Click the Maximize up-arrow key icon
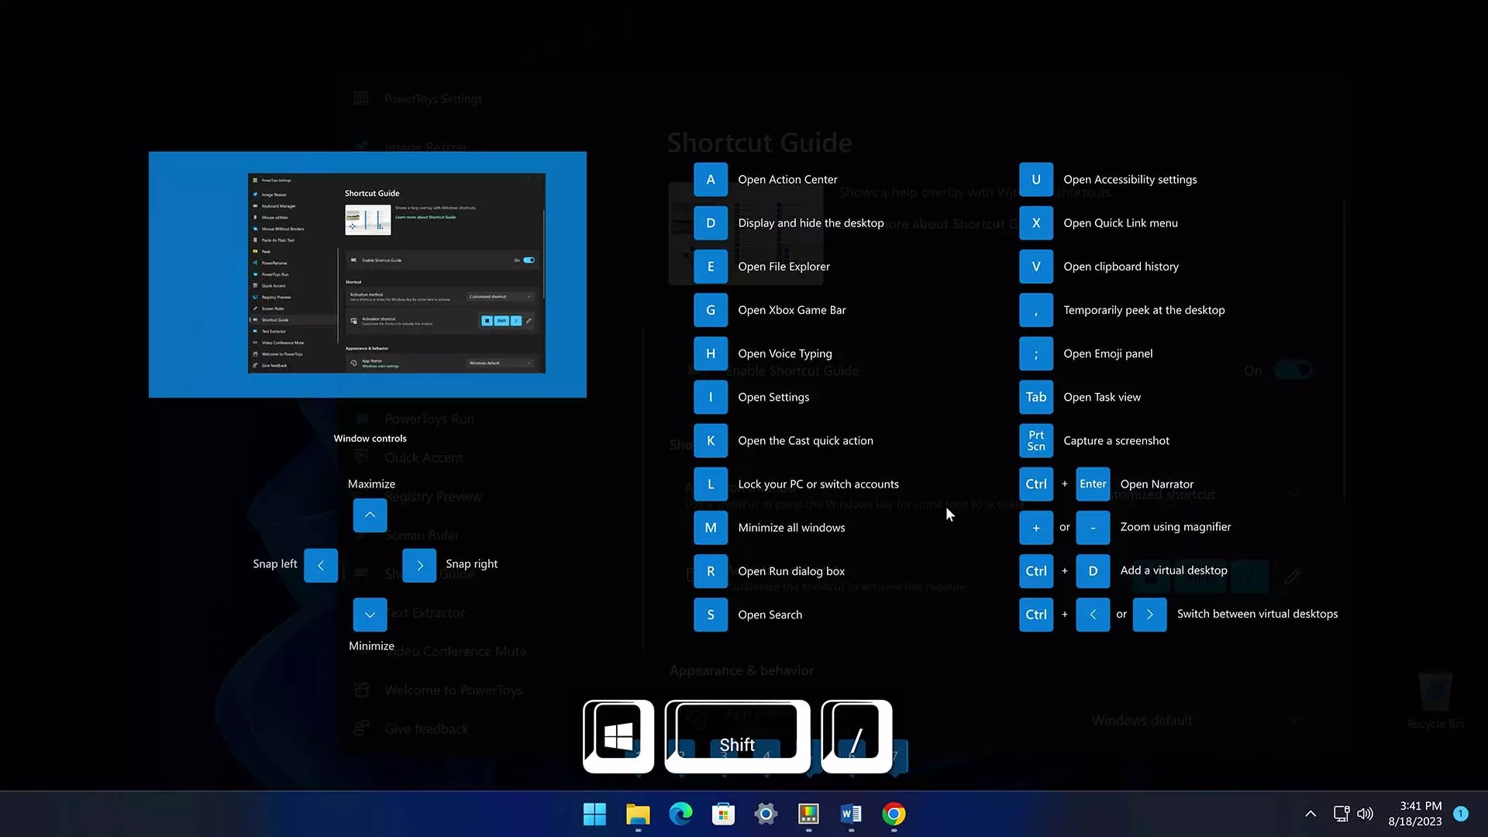1488x837 pixels. [370, 515]
